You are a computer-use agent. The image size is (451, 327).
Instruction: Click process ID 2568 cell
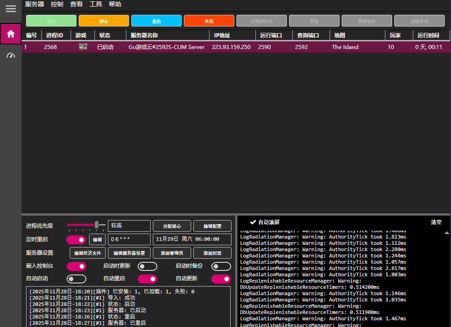click(x=50, y=47)
